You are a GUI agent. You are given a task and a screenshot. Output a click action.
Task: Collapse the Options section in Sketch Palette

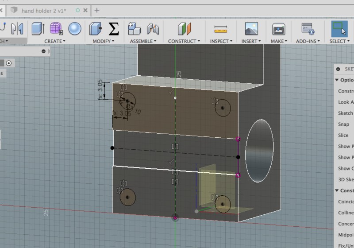337,80
